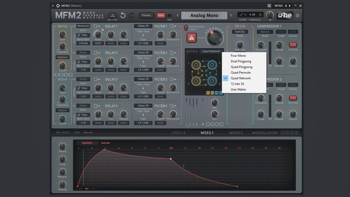Click the MSEG envelope peak point at 3
Image resolution: width=350 pixels, height=197 pixels.
pyautogui.click(x=105, y=149)
